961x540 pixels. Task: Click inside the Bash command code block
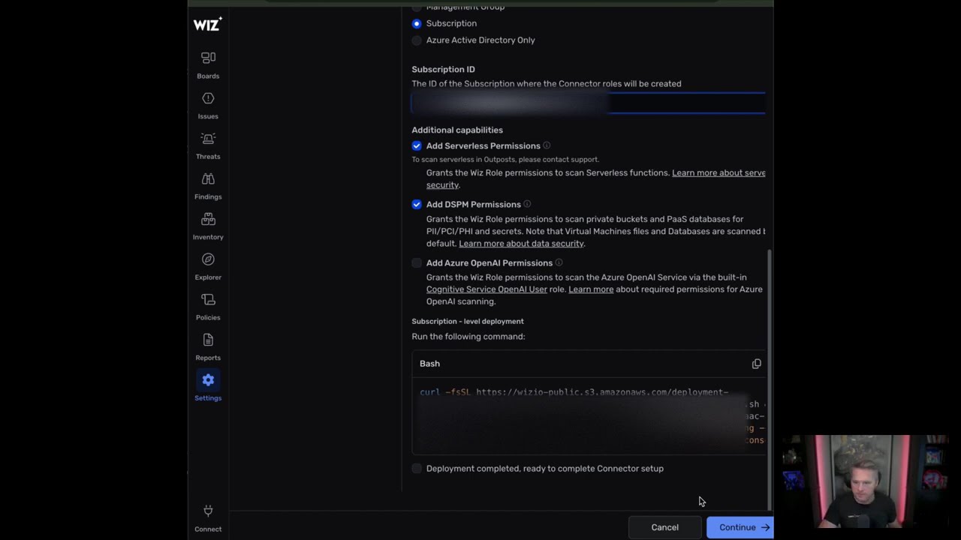589,416
